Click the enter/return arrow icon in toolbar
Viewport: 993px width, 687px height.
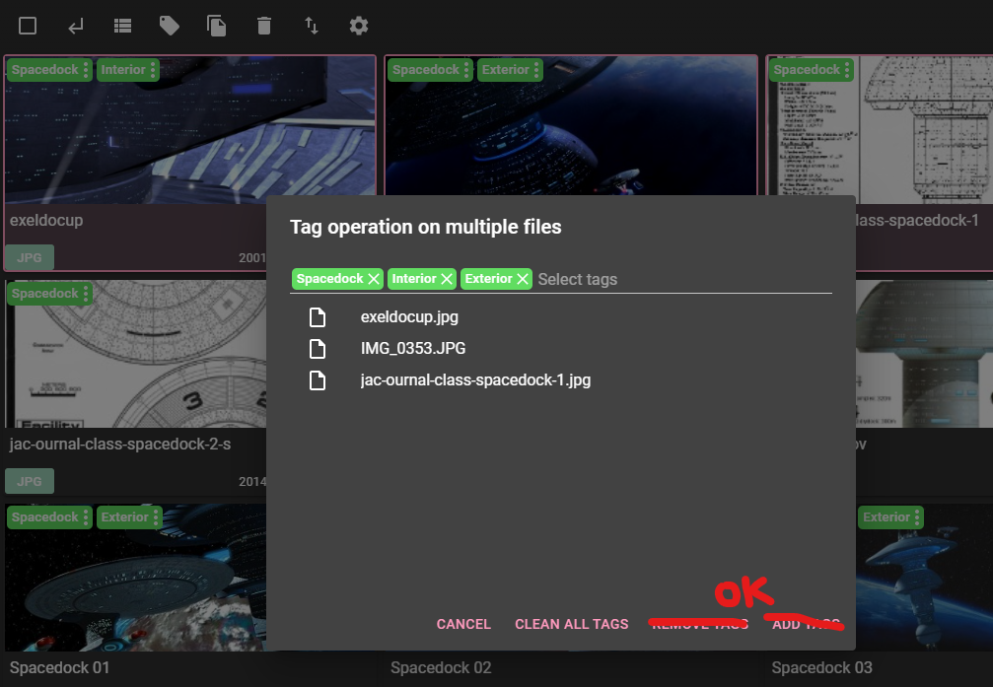(75, 26)
